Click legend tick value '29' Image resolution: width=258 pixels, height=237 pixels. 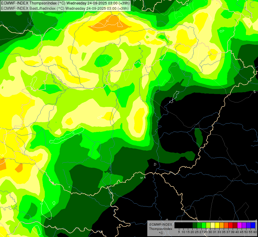[206, 232]
